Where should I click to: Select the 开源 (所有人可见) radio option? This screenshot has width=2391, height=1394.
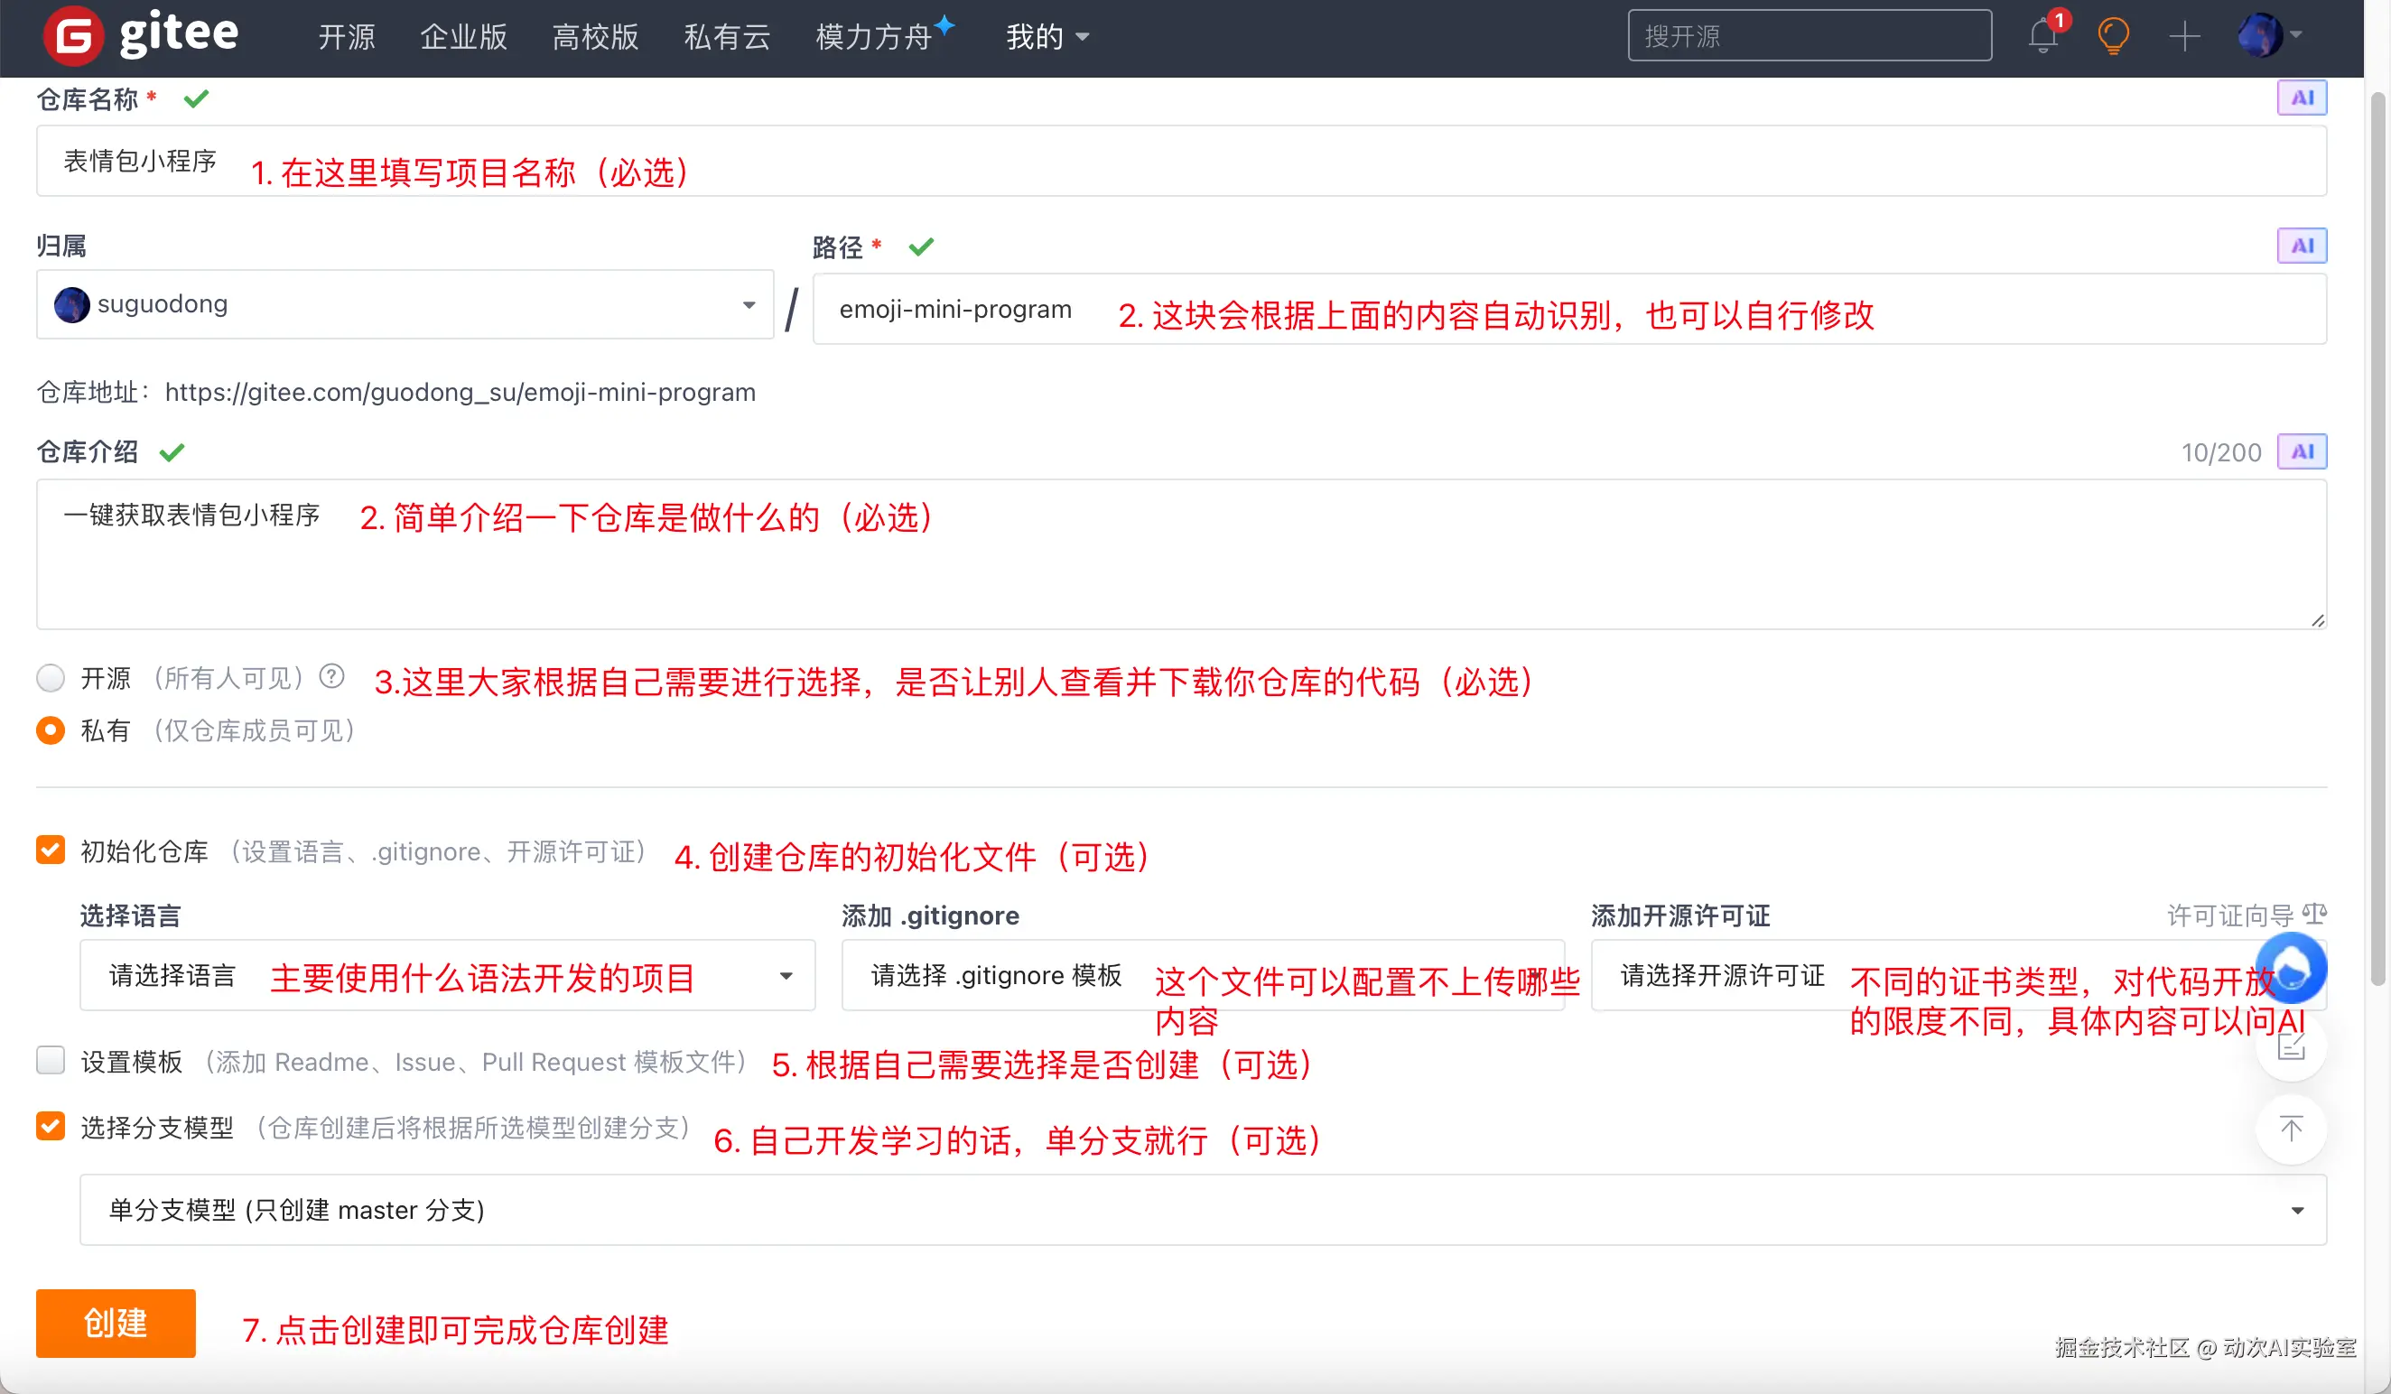(51, 679)
